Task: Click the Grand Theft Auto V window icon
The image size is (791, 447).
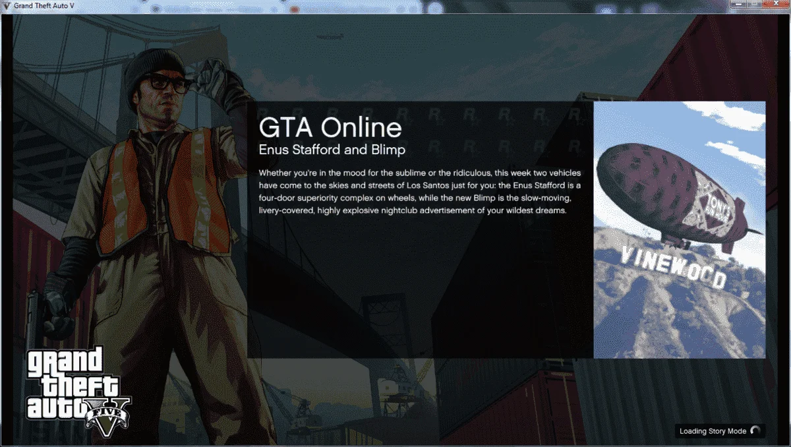Action: pos(6,5)
